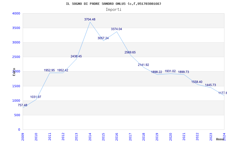This screenshot has height=142, width=227.
Task: Click the 4000 y-axis tick label
Action: 16,13
